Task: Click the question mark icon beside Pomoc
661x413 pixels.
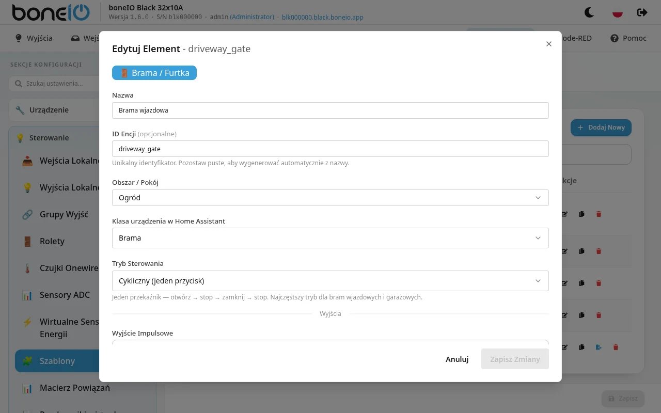Action: [x=615, y=38]
